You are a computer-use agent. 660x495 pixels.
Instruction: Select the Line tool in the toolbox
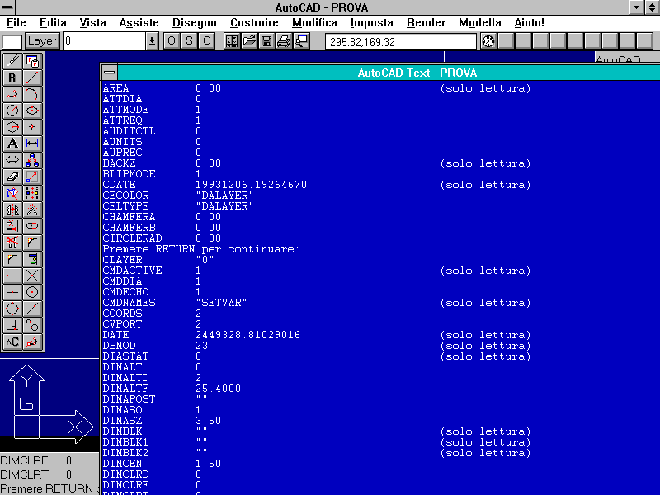coord(32,78)
